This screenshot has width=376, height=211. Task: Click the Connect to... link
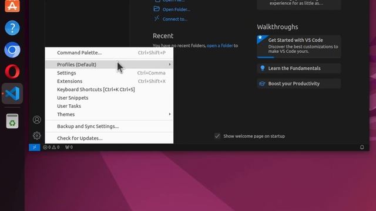175,19
